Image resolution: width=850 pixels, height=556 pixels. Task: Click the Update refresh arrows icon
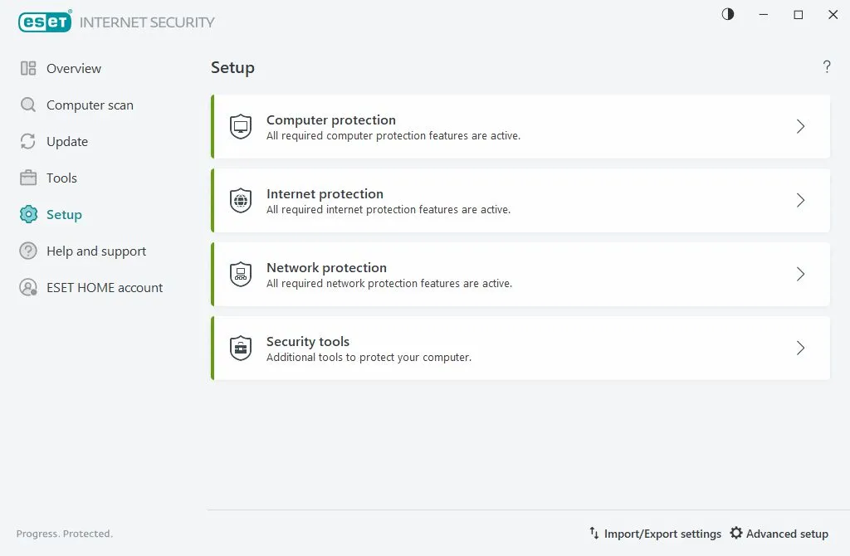(28, 141)
